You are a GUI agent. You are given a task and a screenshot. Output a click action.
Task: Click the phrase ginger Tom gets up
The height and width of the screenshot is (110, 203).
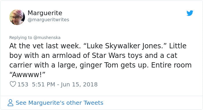tap(114, 65)
